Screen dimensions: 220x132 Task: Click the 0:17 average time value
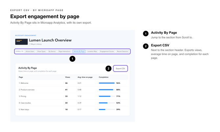coord(79,109)
